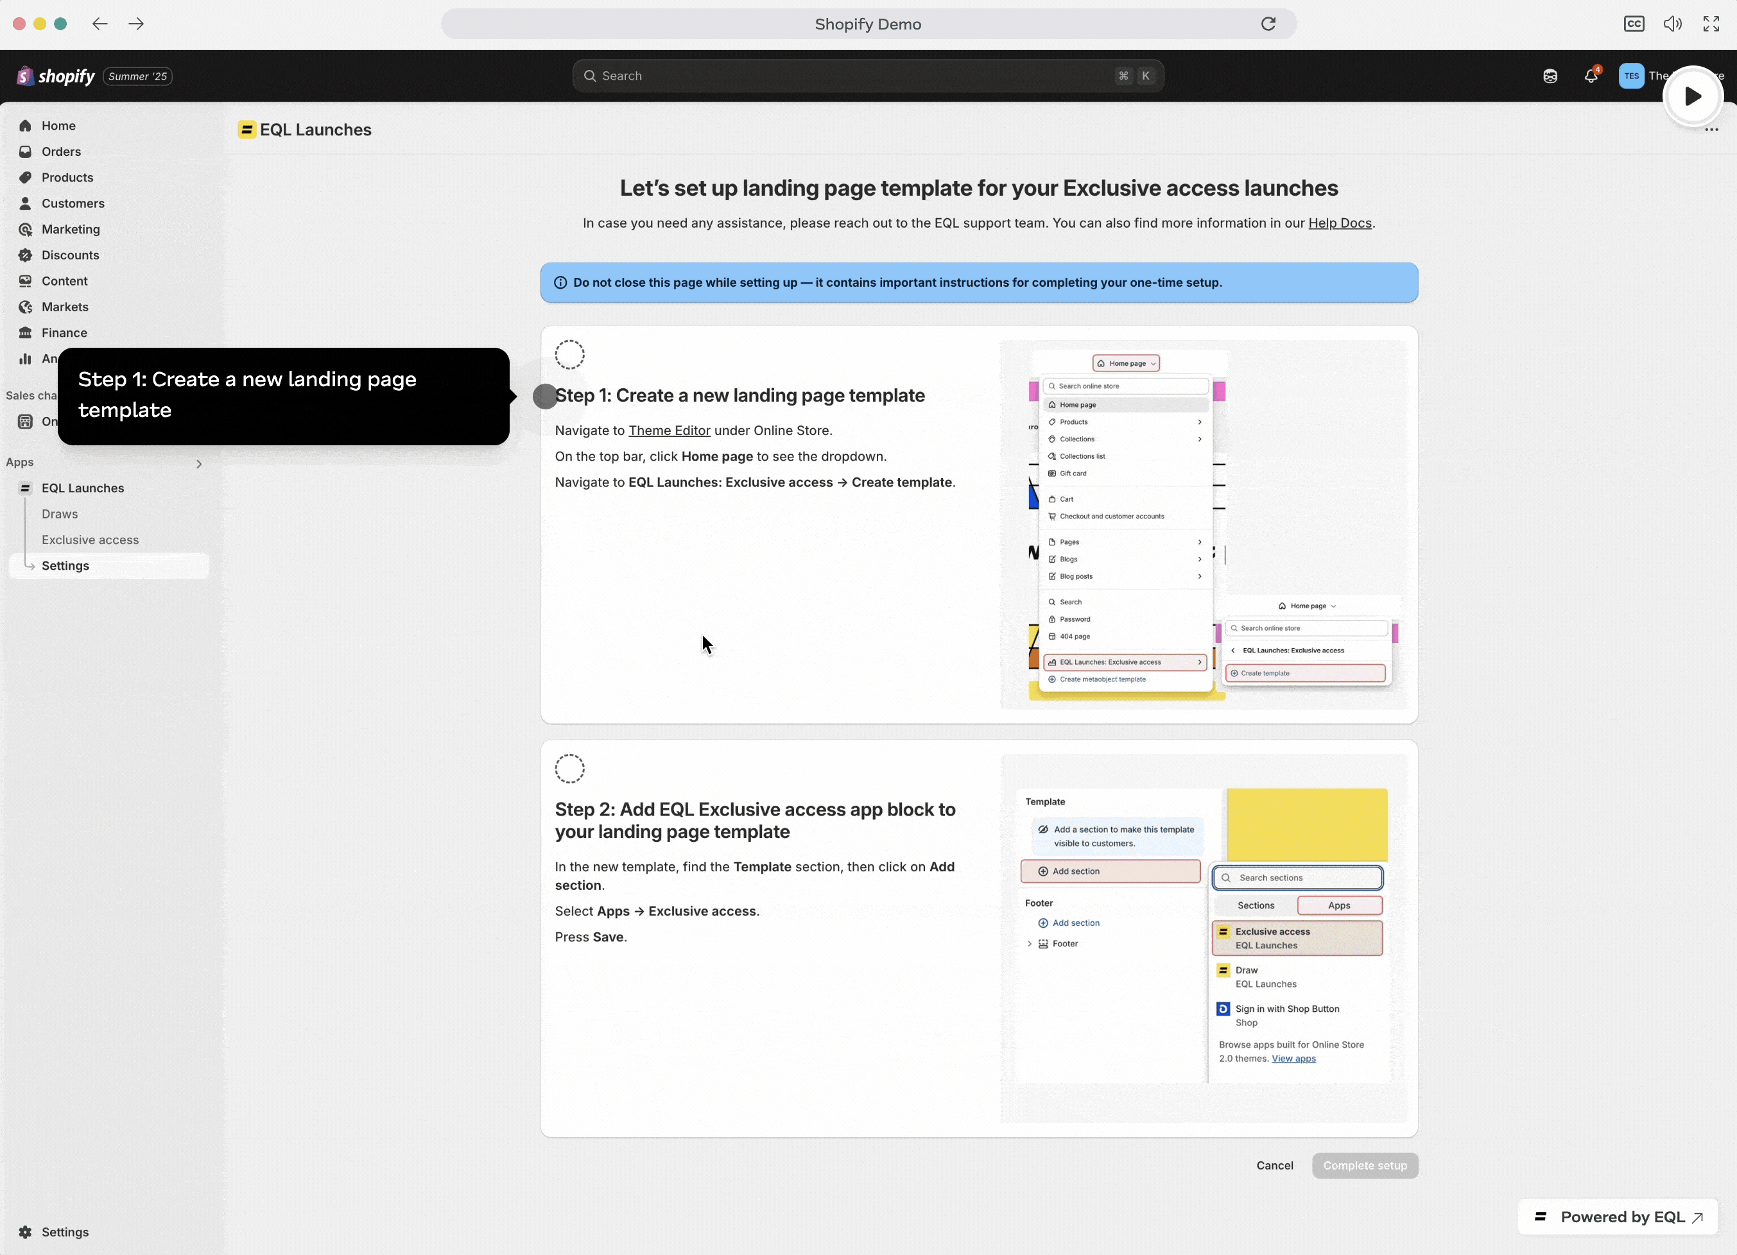Click the Shopify search field
This screenshot has width=1737, height=1255.
(x=868, y=76)
